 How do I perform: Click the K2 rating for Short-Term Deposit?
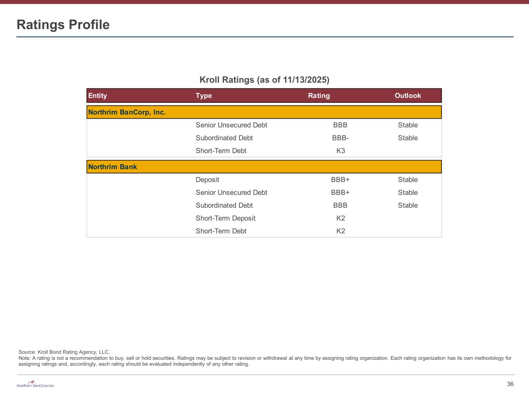click(x=340, y=218)
